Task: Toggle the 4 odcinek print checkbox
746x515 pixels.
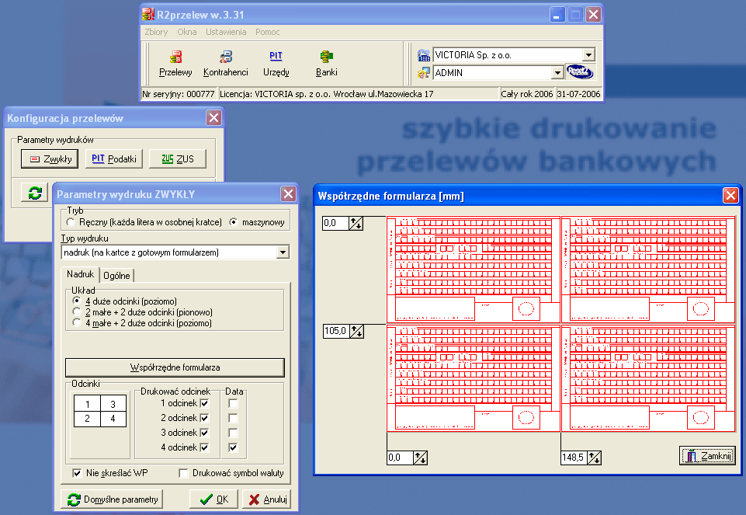Action: tap(205, 448)
